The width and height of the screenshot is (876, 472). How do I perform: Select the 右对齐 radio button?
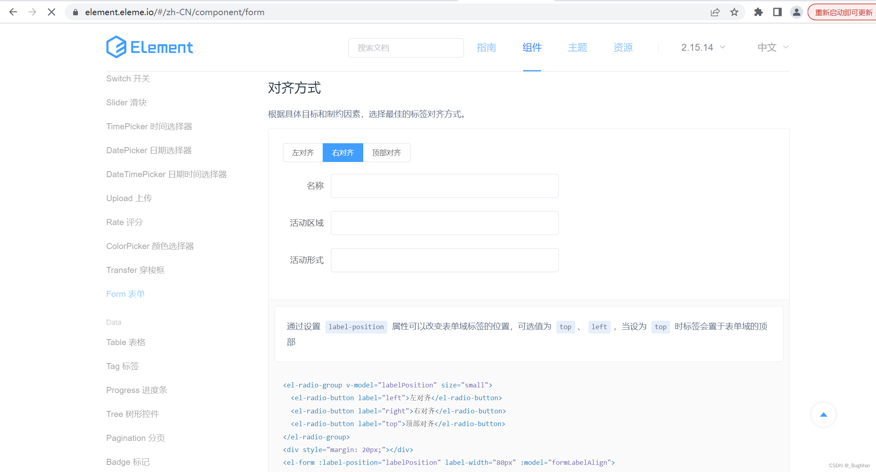(x=343, y=152)
